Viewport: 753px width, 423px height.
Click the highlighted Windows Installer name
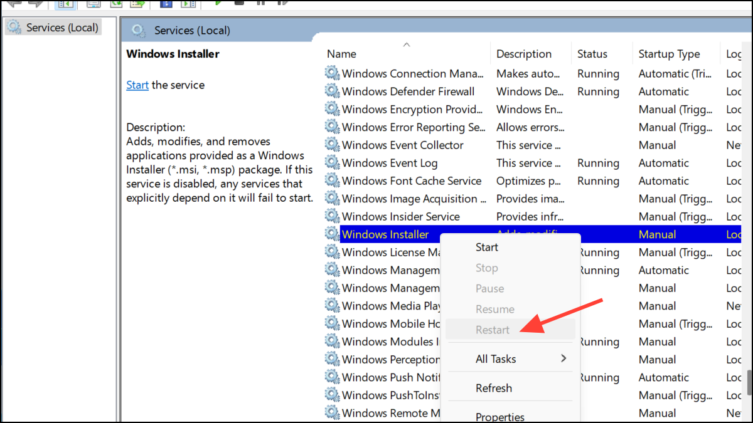point(385,234)
